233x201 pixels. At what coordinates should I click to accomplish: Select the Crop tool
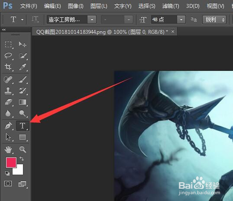[8, 67]
